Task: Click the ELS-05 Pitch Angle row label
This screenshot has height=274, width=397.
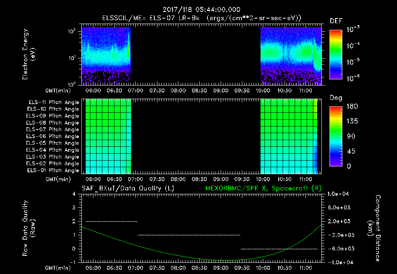Action: [x=53, y=143]
